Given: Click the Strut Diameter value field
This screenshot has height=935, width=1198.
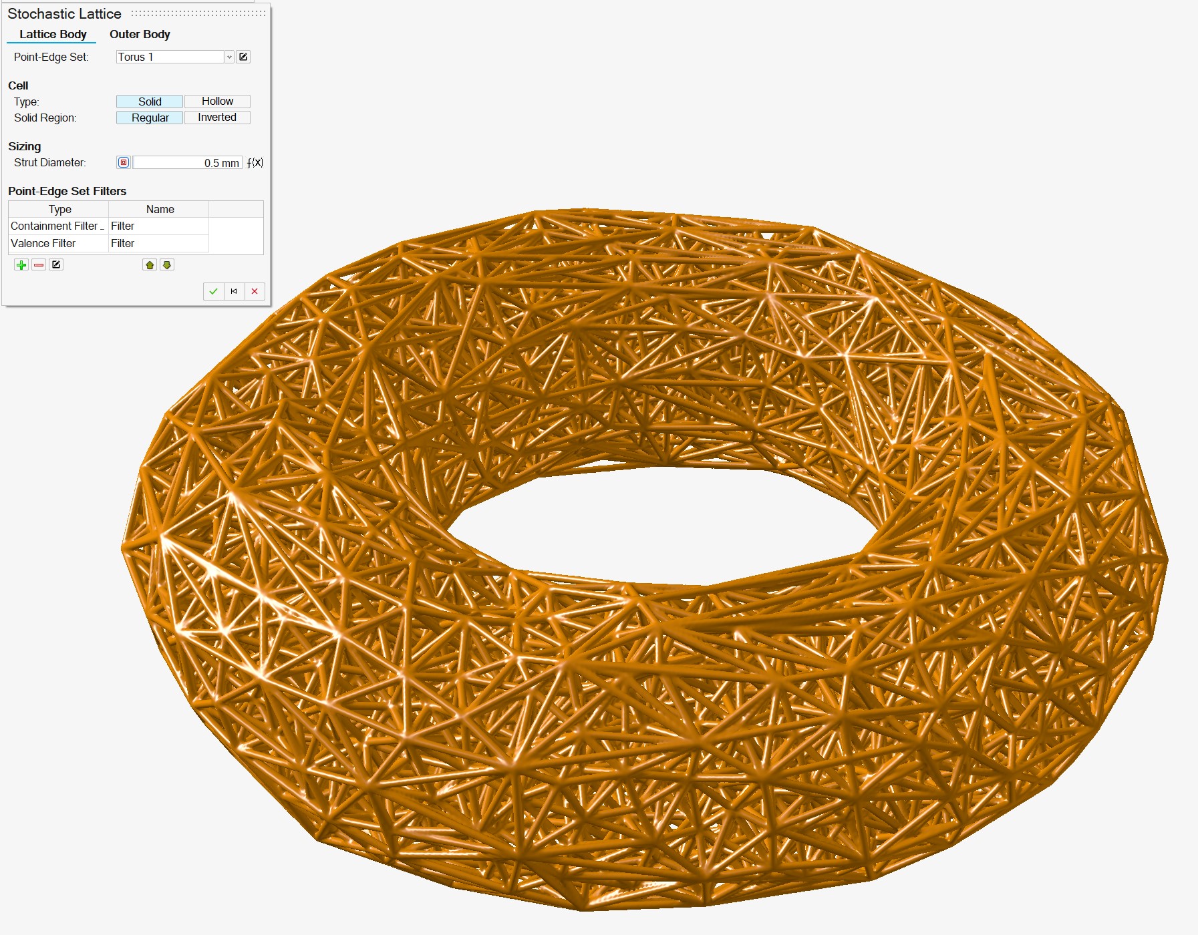Looking at the screenshot, I should click(187, 163).
